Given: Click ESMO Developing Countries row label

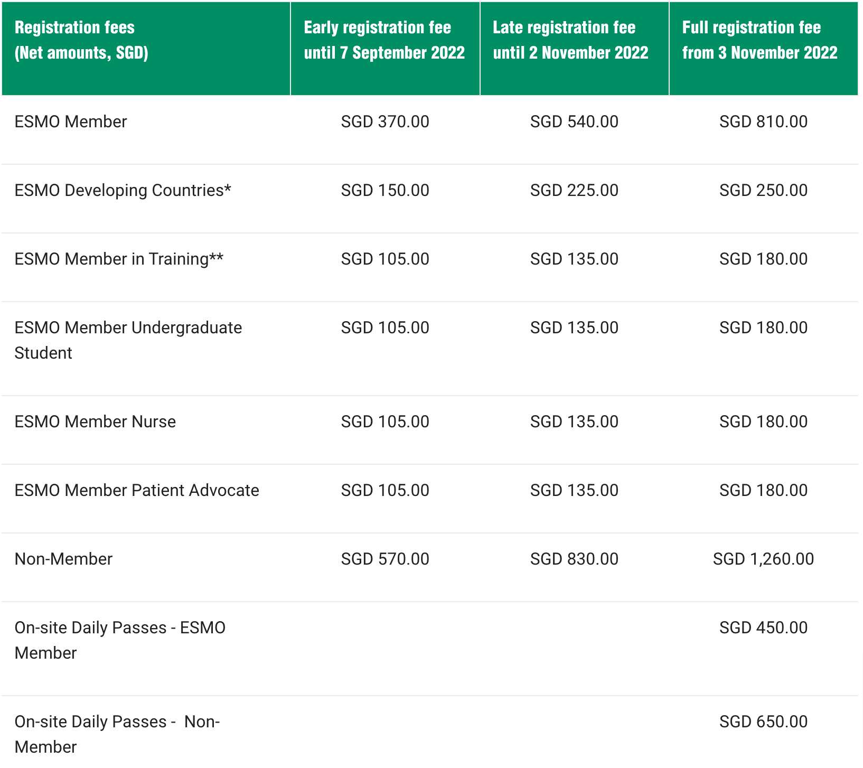Looking at the screenshot, I should [x=123, y=191].
